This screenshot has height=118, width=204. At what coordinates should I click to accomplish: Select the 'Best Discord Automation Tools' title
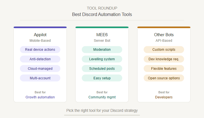click(x=102, y=14)
